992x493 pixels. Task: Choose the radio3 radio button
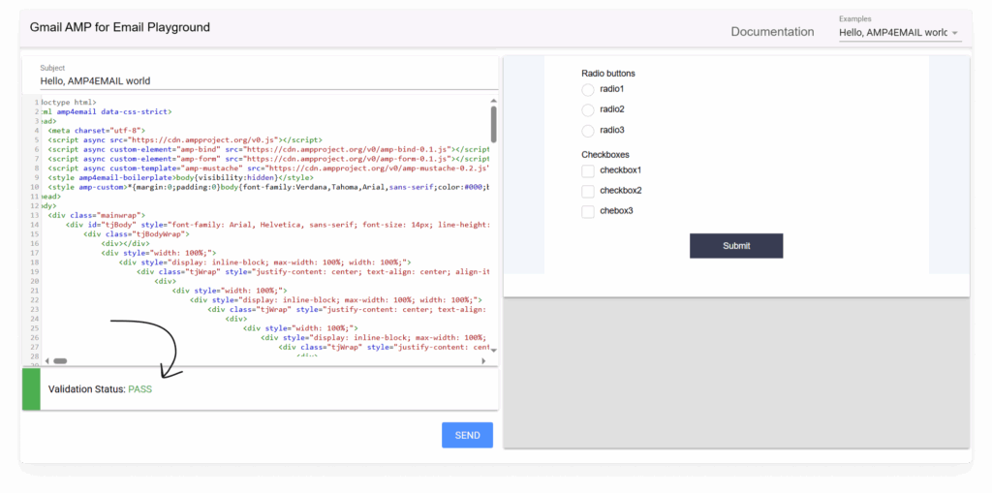coord(587,130)
